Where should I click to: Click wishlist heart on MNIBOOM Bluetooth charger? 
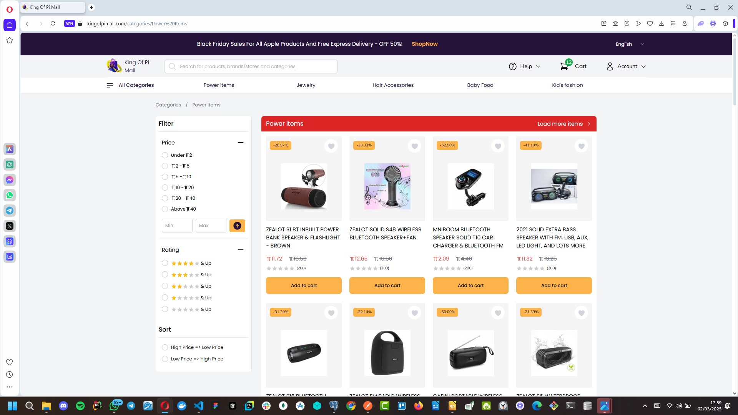[x=498, y=146]
